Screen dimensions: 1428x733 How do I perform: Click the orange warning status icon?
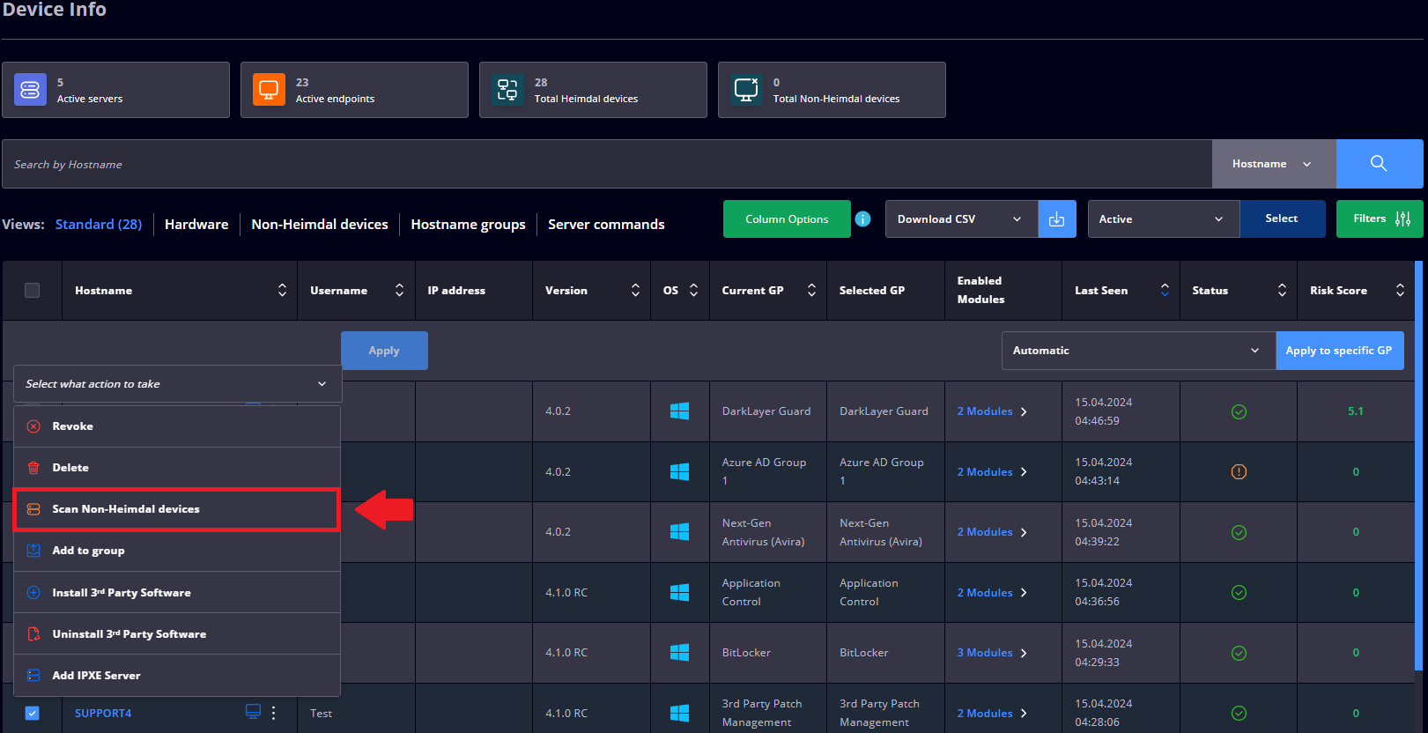(x=1239, y=471)
